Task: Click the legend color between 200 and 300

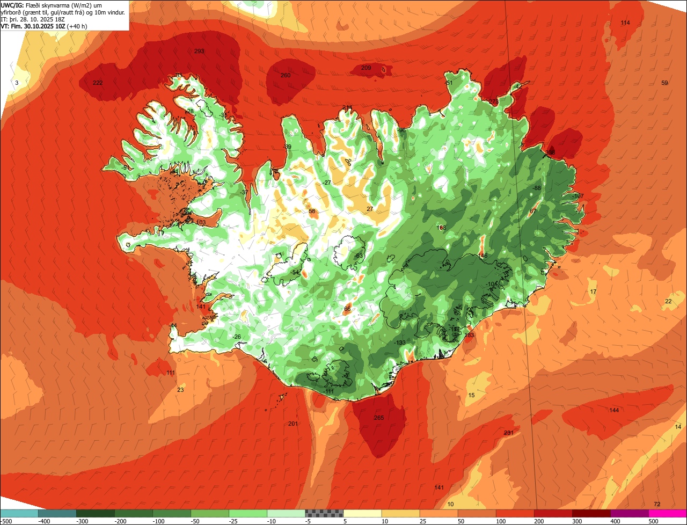Action: pos(553,513)
